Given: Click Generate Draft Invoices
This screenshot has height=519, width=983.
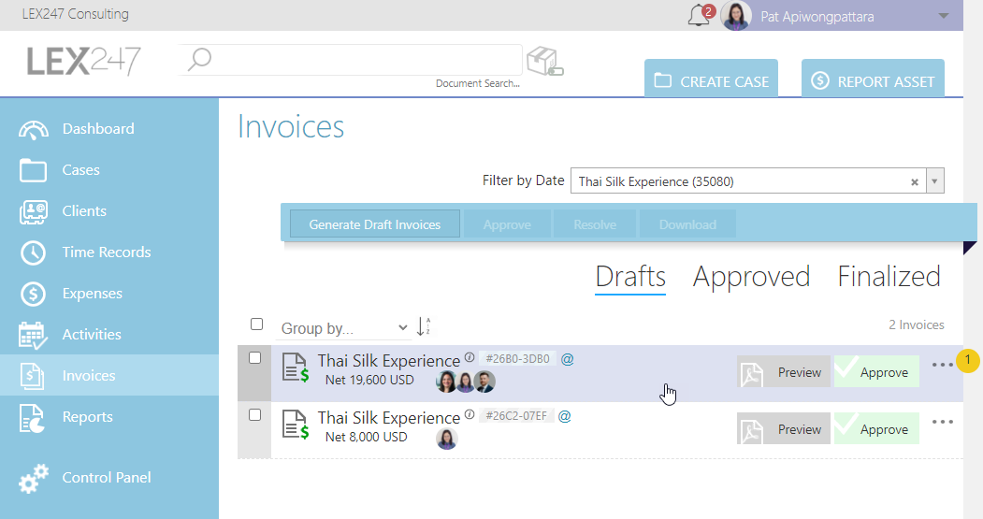Looking at the screenshot, I should pyautogui.click(x=375, y=224).
